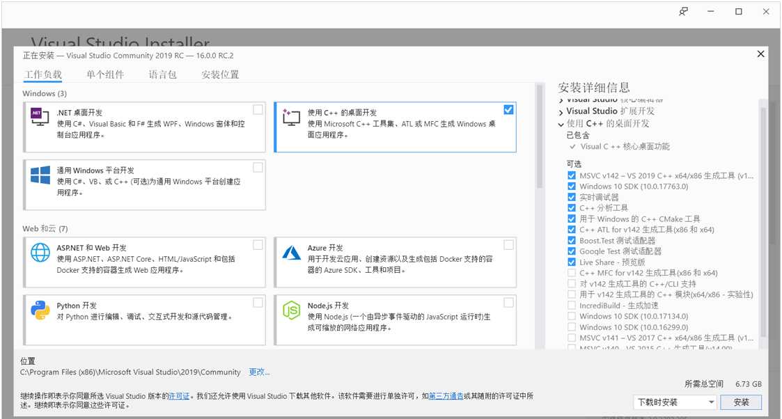This screenshot has height=419, width=782.
Task: Click the 已包含 included components heading
Action: point(578,135)
